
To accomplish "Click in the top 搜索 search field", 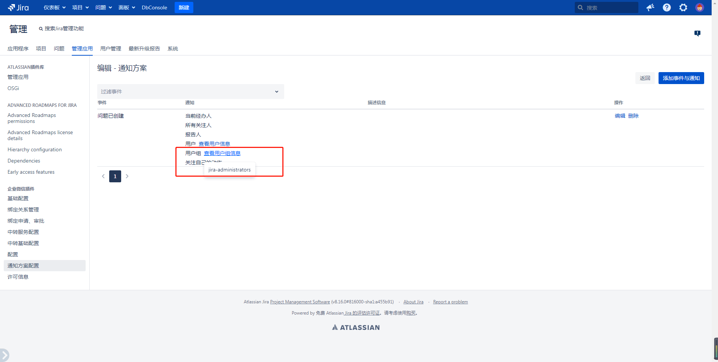I will pyautogui.click(x=610, y=7).
